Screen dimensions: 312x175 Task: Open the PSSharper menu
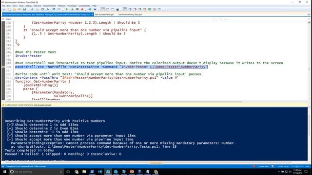(x=72, y=6)
